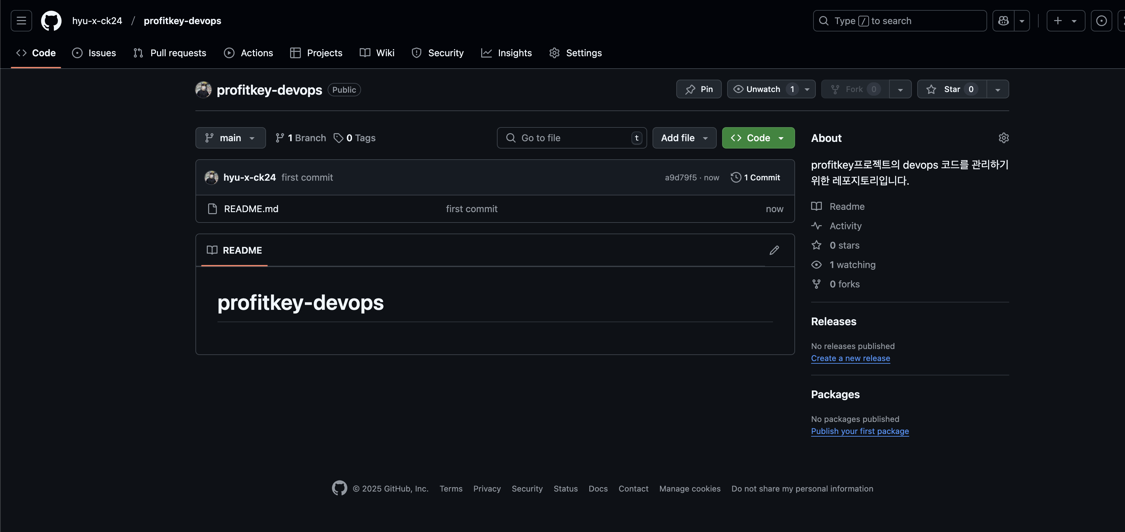Screen dimensions: 1125x532
Task: Open Copilot chat icon in header
Action: point(1003,20)
